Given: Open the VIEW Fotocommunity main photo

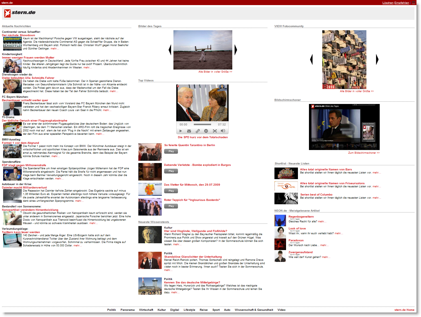Looking at the screenshot, I should 344,60.
